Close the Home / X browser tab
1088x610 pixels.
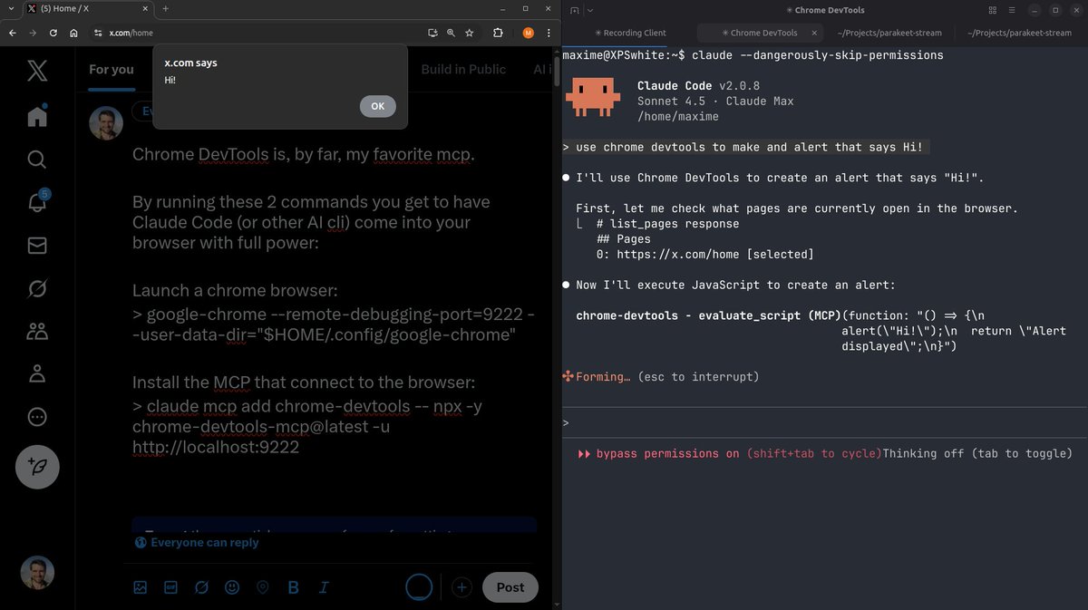tap(146, 8)
